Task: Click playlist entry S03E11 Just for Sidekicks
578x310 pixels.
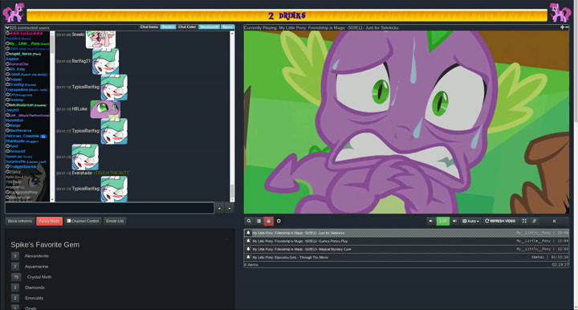Action: [406, 233]
